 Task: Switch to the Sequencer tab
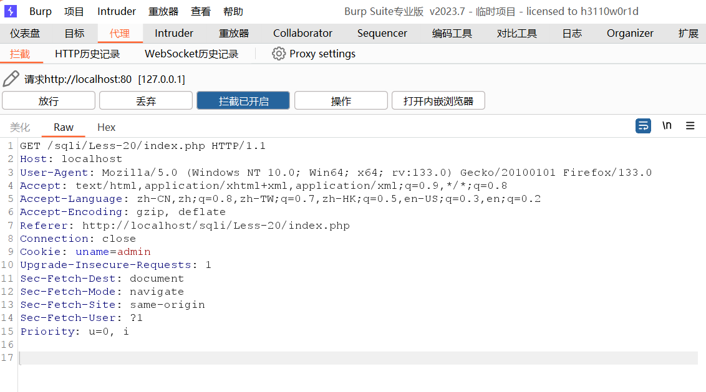382,33
